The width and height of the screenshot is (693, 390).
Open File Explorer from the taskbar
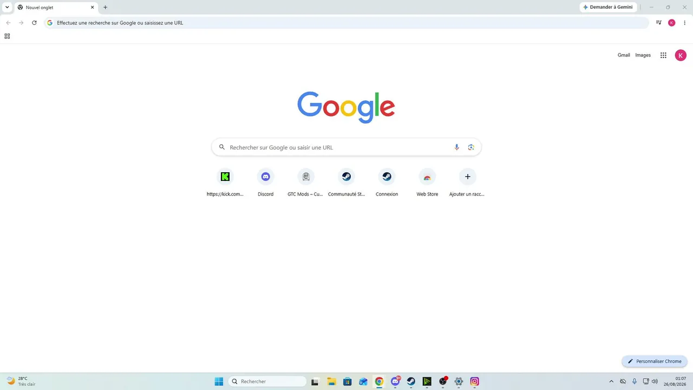pyautogui.click(x=331, y=381)
